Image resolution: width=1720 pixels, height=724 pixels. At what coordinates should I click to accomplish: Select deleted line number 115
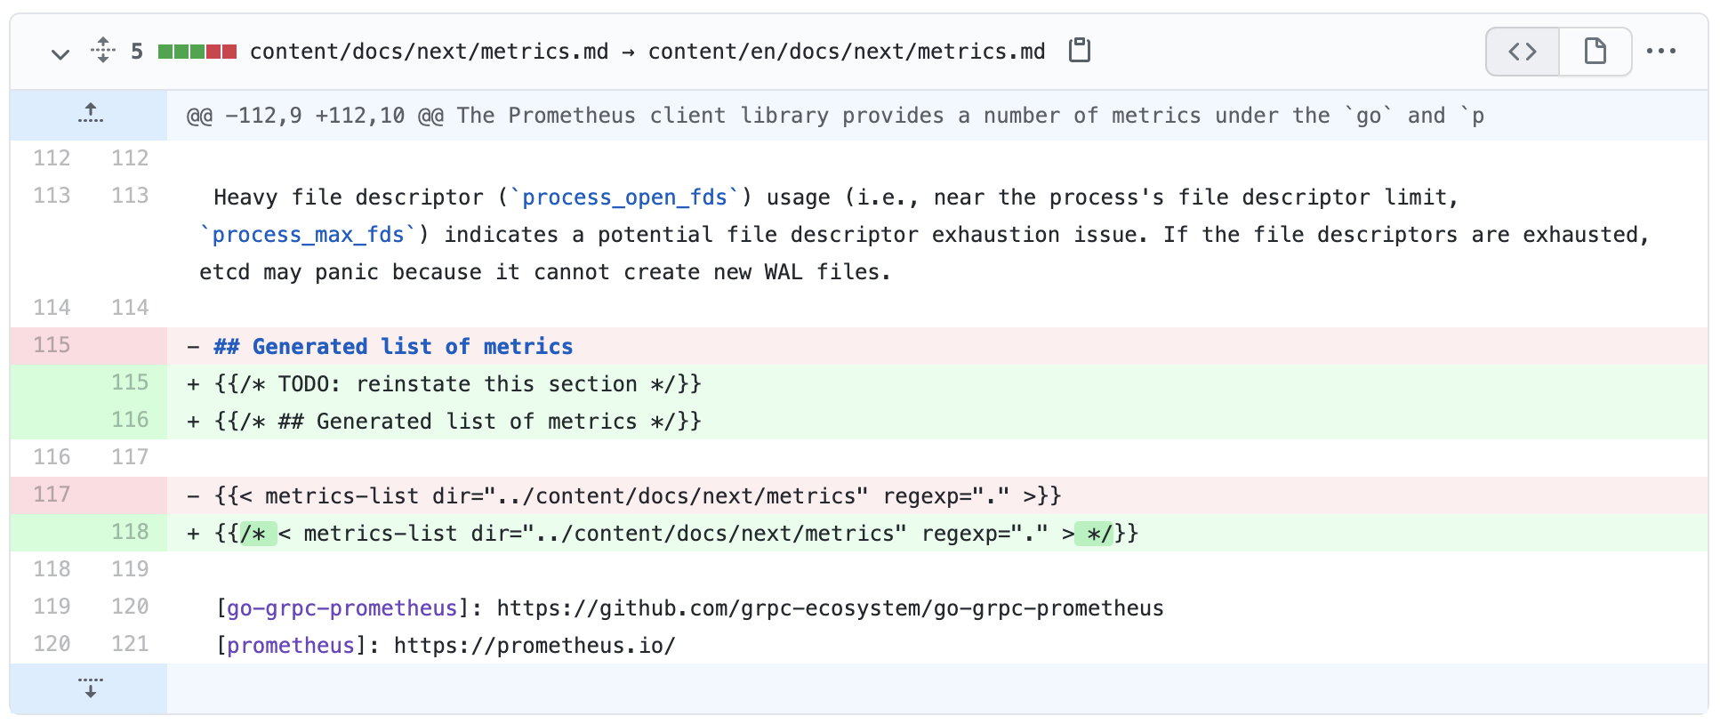click(x=52, y=345)
